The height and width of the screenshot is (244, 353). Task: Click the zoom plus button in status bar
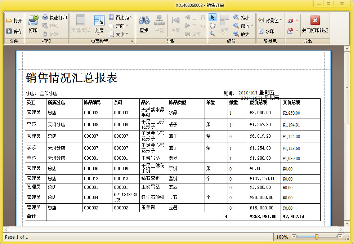(340, 236)
